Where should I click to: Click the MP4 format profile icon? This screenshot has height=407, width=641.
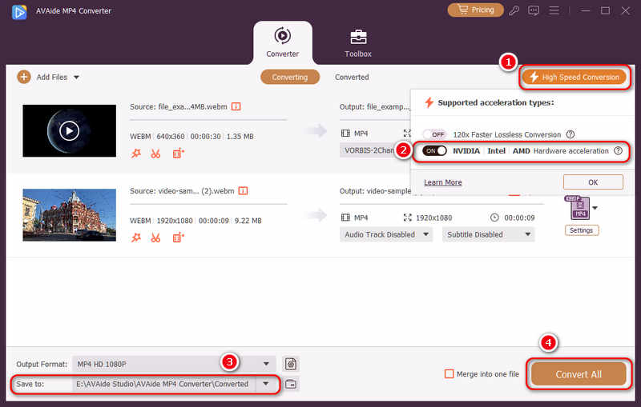tap(579, 208)
